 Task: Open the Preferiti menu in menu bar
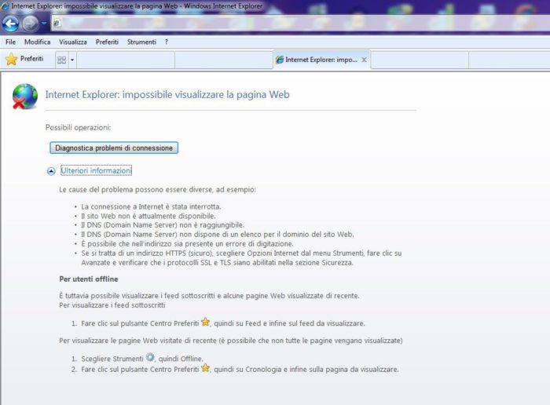pos(107,42)
